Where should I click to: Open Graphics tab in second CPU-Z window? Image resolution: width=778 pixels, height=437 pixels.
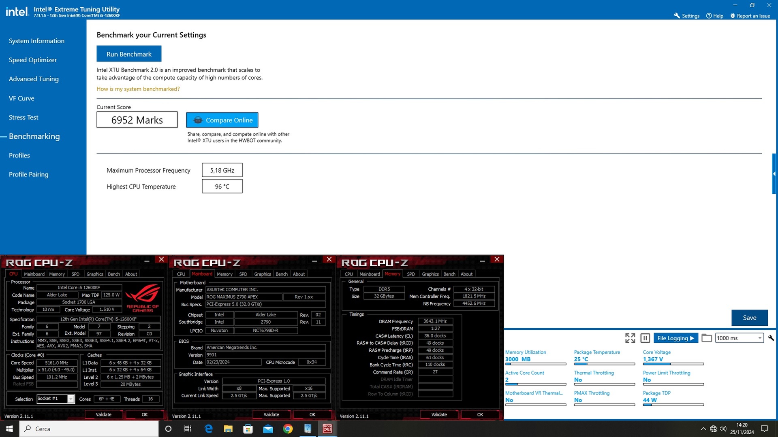tap(263, 274)
